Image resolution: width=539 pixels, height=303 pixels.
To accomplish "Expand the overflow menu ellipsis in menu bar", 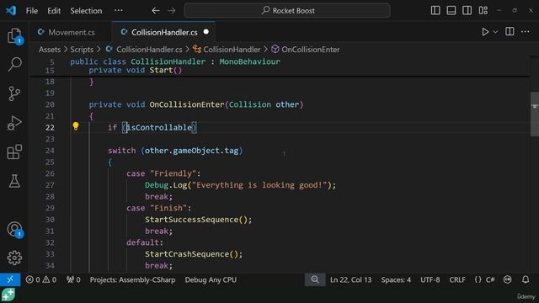I will tap(119, 10).
